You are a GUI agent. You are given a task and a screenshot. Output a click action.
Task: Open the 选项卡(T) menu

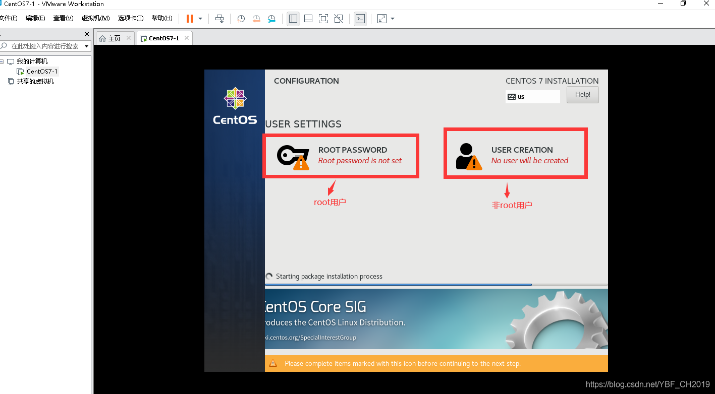pyautogui.click(x=131, y=18)
